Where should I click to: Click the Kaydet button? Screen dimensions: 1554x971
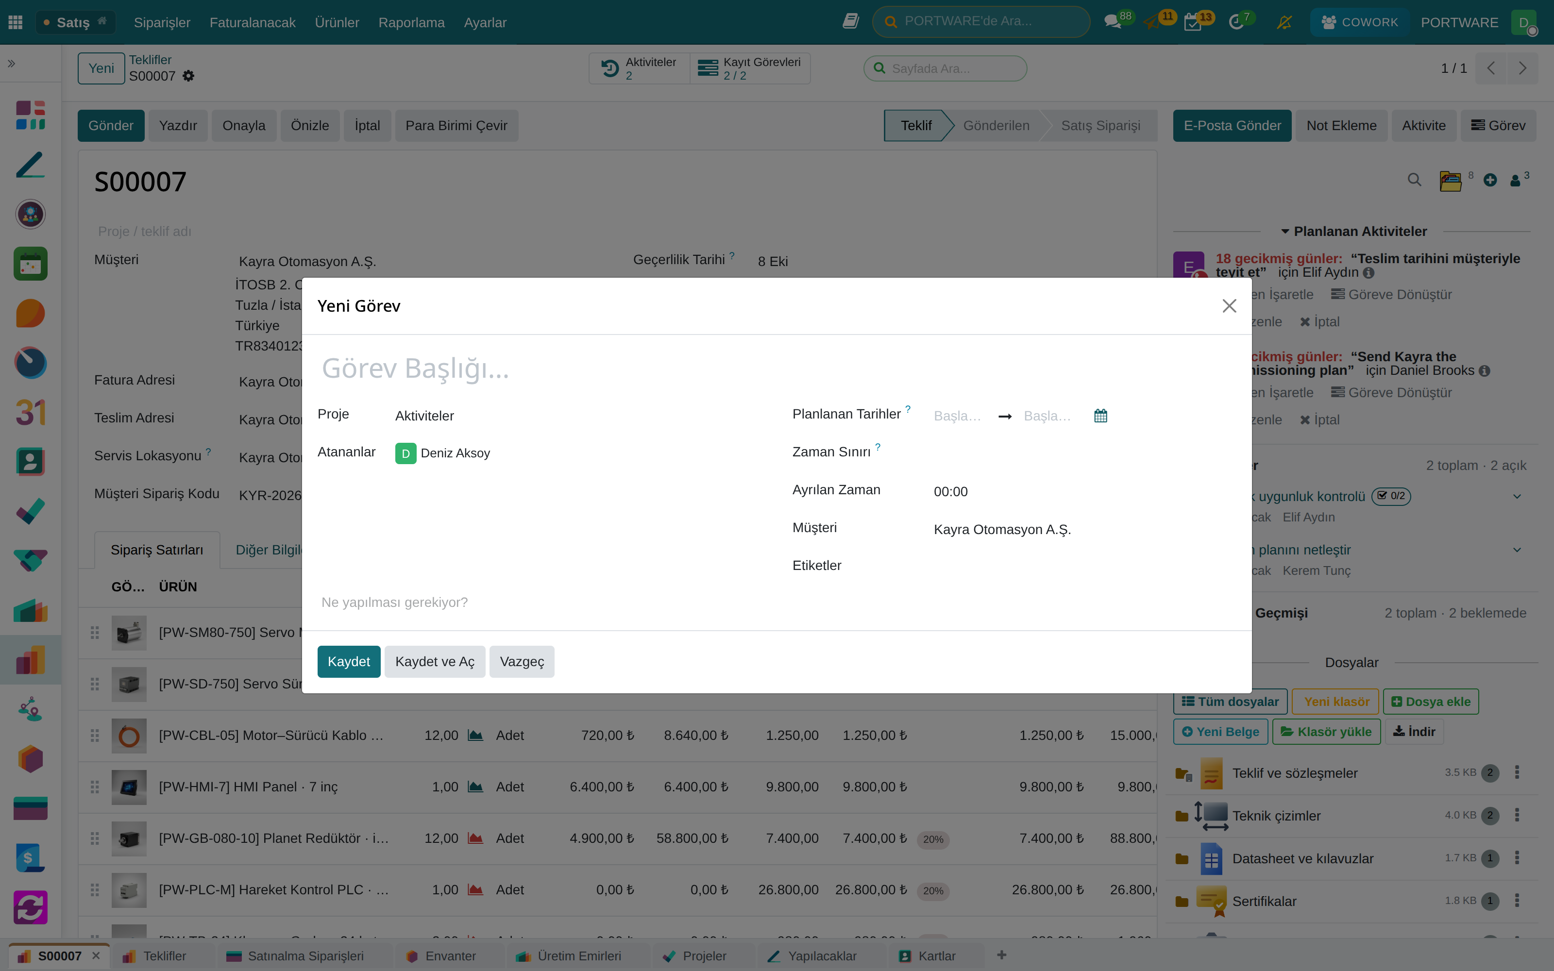pos(349,661)
